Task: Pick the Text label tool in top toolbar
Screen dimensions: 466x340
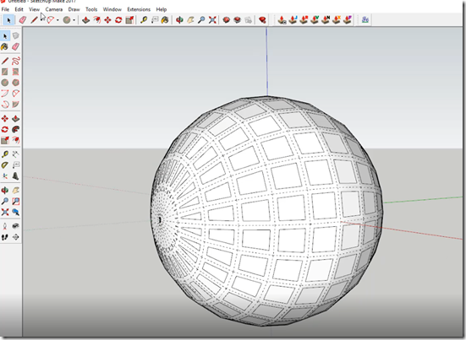Action: [155, 20]
